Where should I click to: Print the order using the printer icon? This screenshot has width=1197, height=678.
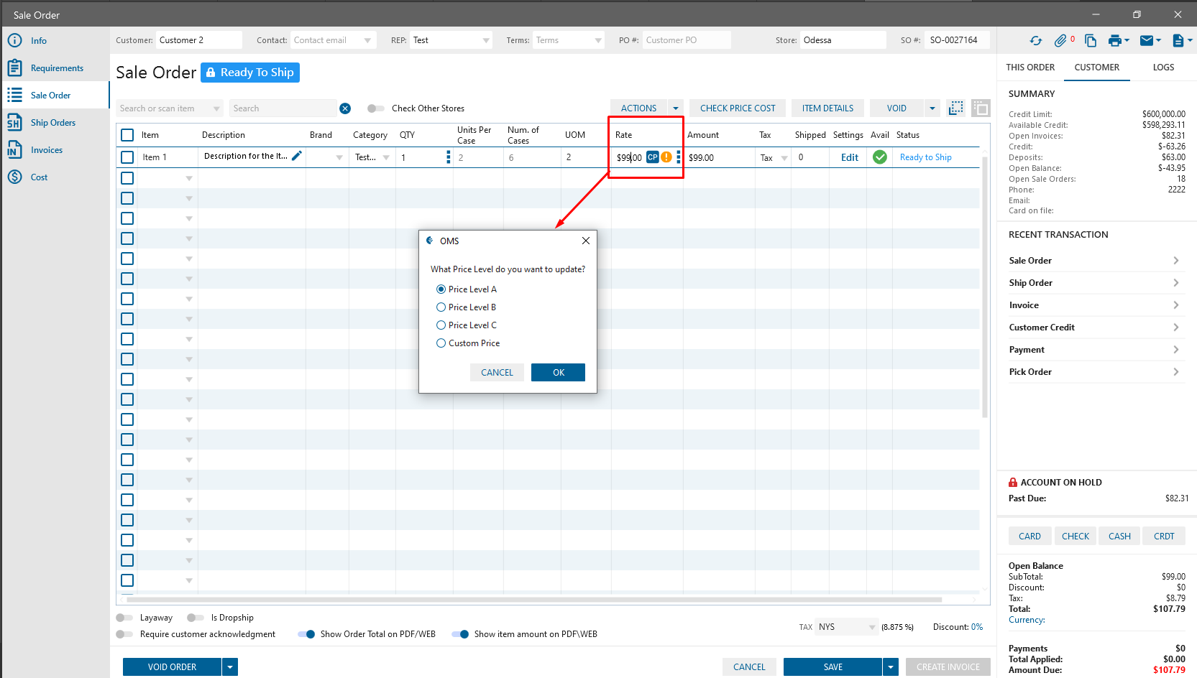pos(1115,41)
